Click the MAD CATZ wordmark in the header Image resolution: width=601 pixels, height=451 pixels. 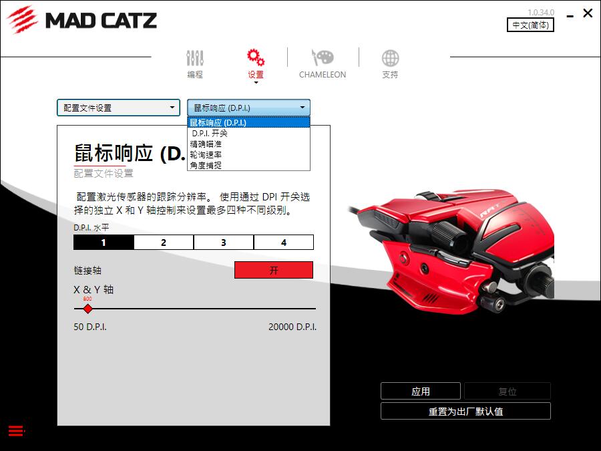100,21
